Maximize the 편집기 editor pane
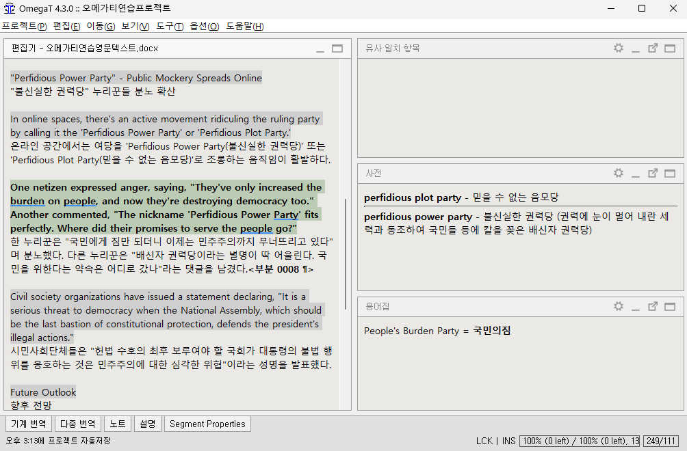Viewport: 687px width, 451px height. tap(337, 49)
